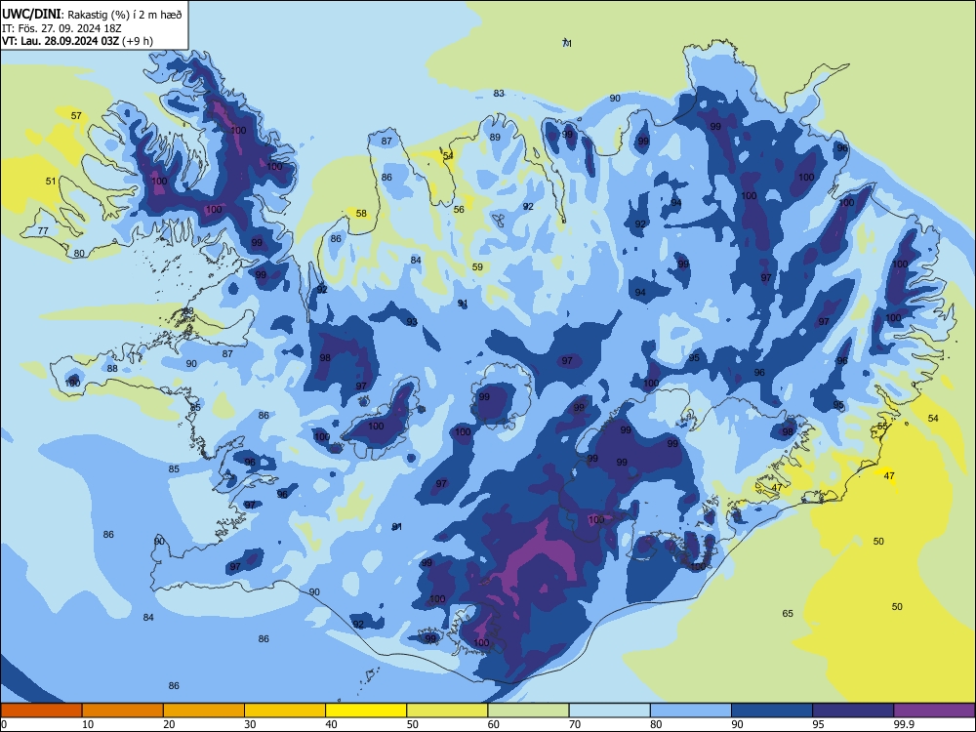Click the medium blue 80–90 legend swatch
Image resolution: width=976 pixels, height=732 pixels.
[691, 711]
